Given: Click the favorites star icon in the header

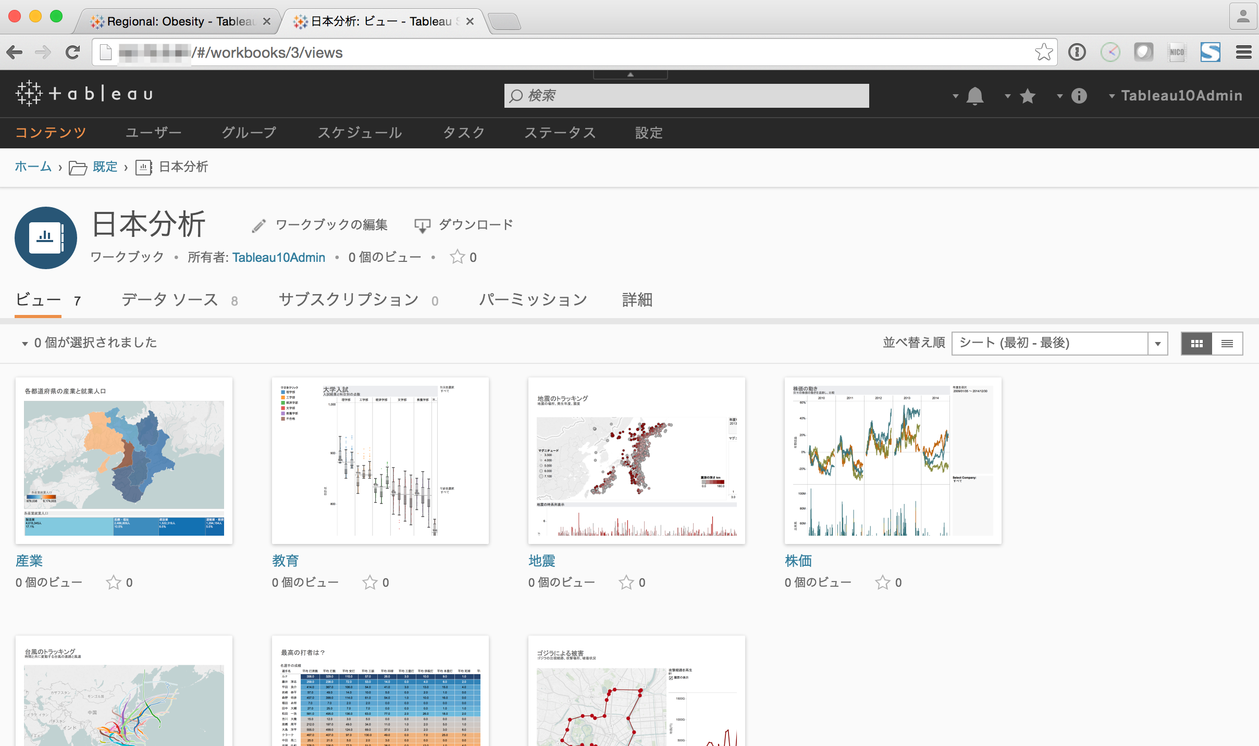Looking at the screenshot, I should coord(1028,96).
